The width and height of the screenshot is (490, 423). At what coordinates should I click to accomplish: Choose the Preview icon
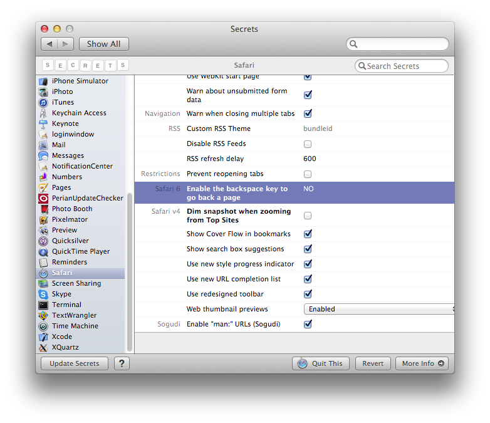tap(43, 230)
